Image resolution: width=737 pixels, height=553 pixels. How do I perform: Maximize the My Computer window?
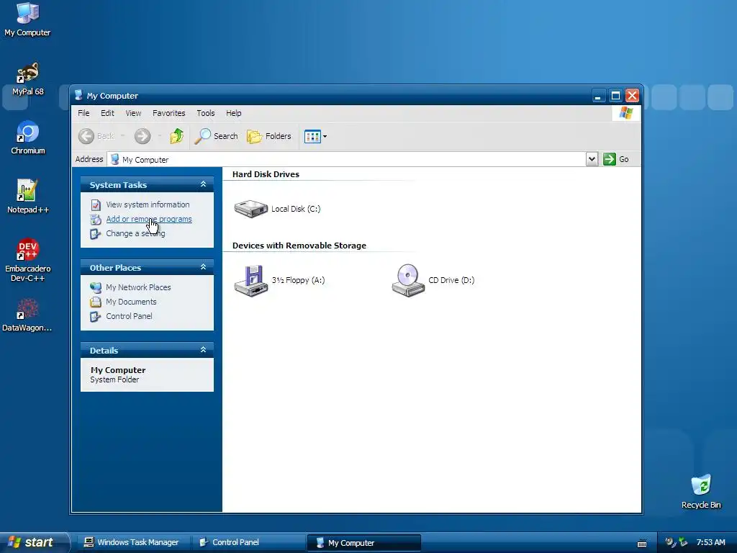tap(615, 96)
